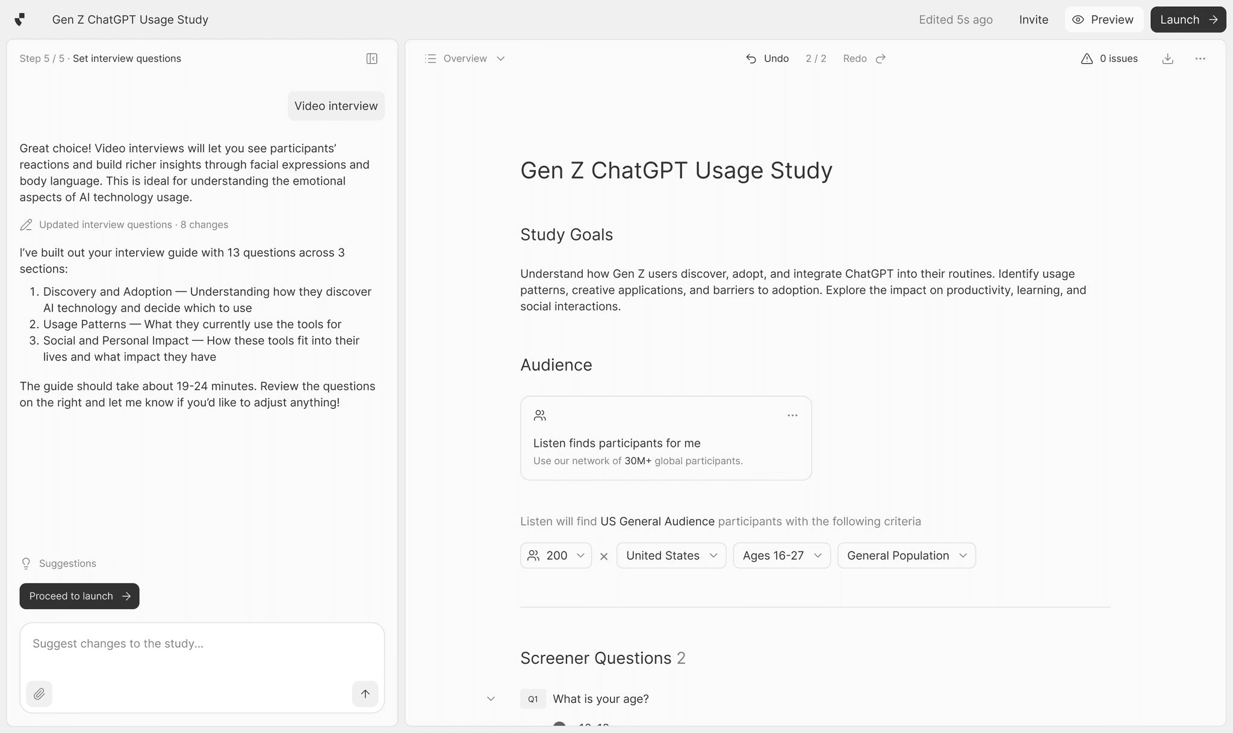Collapse the Q1 screener question chevron

[491, 699]
